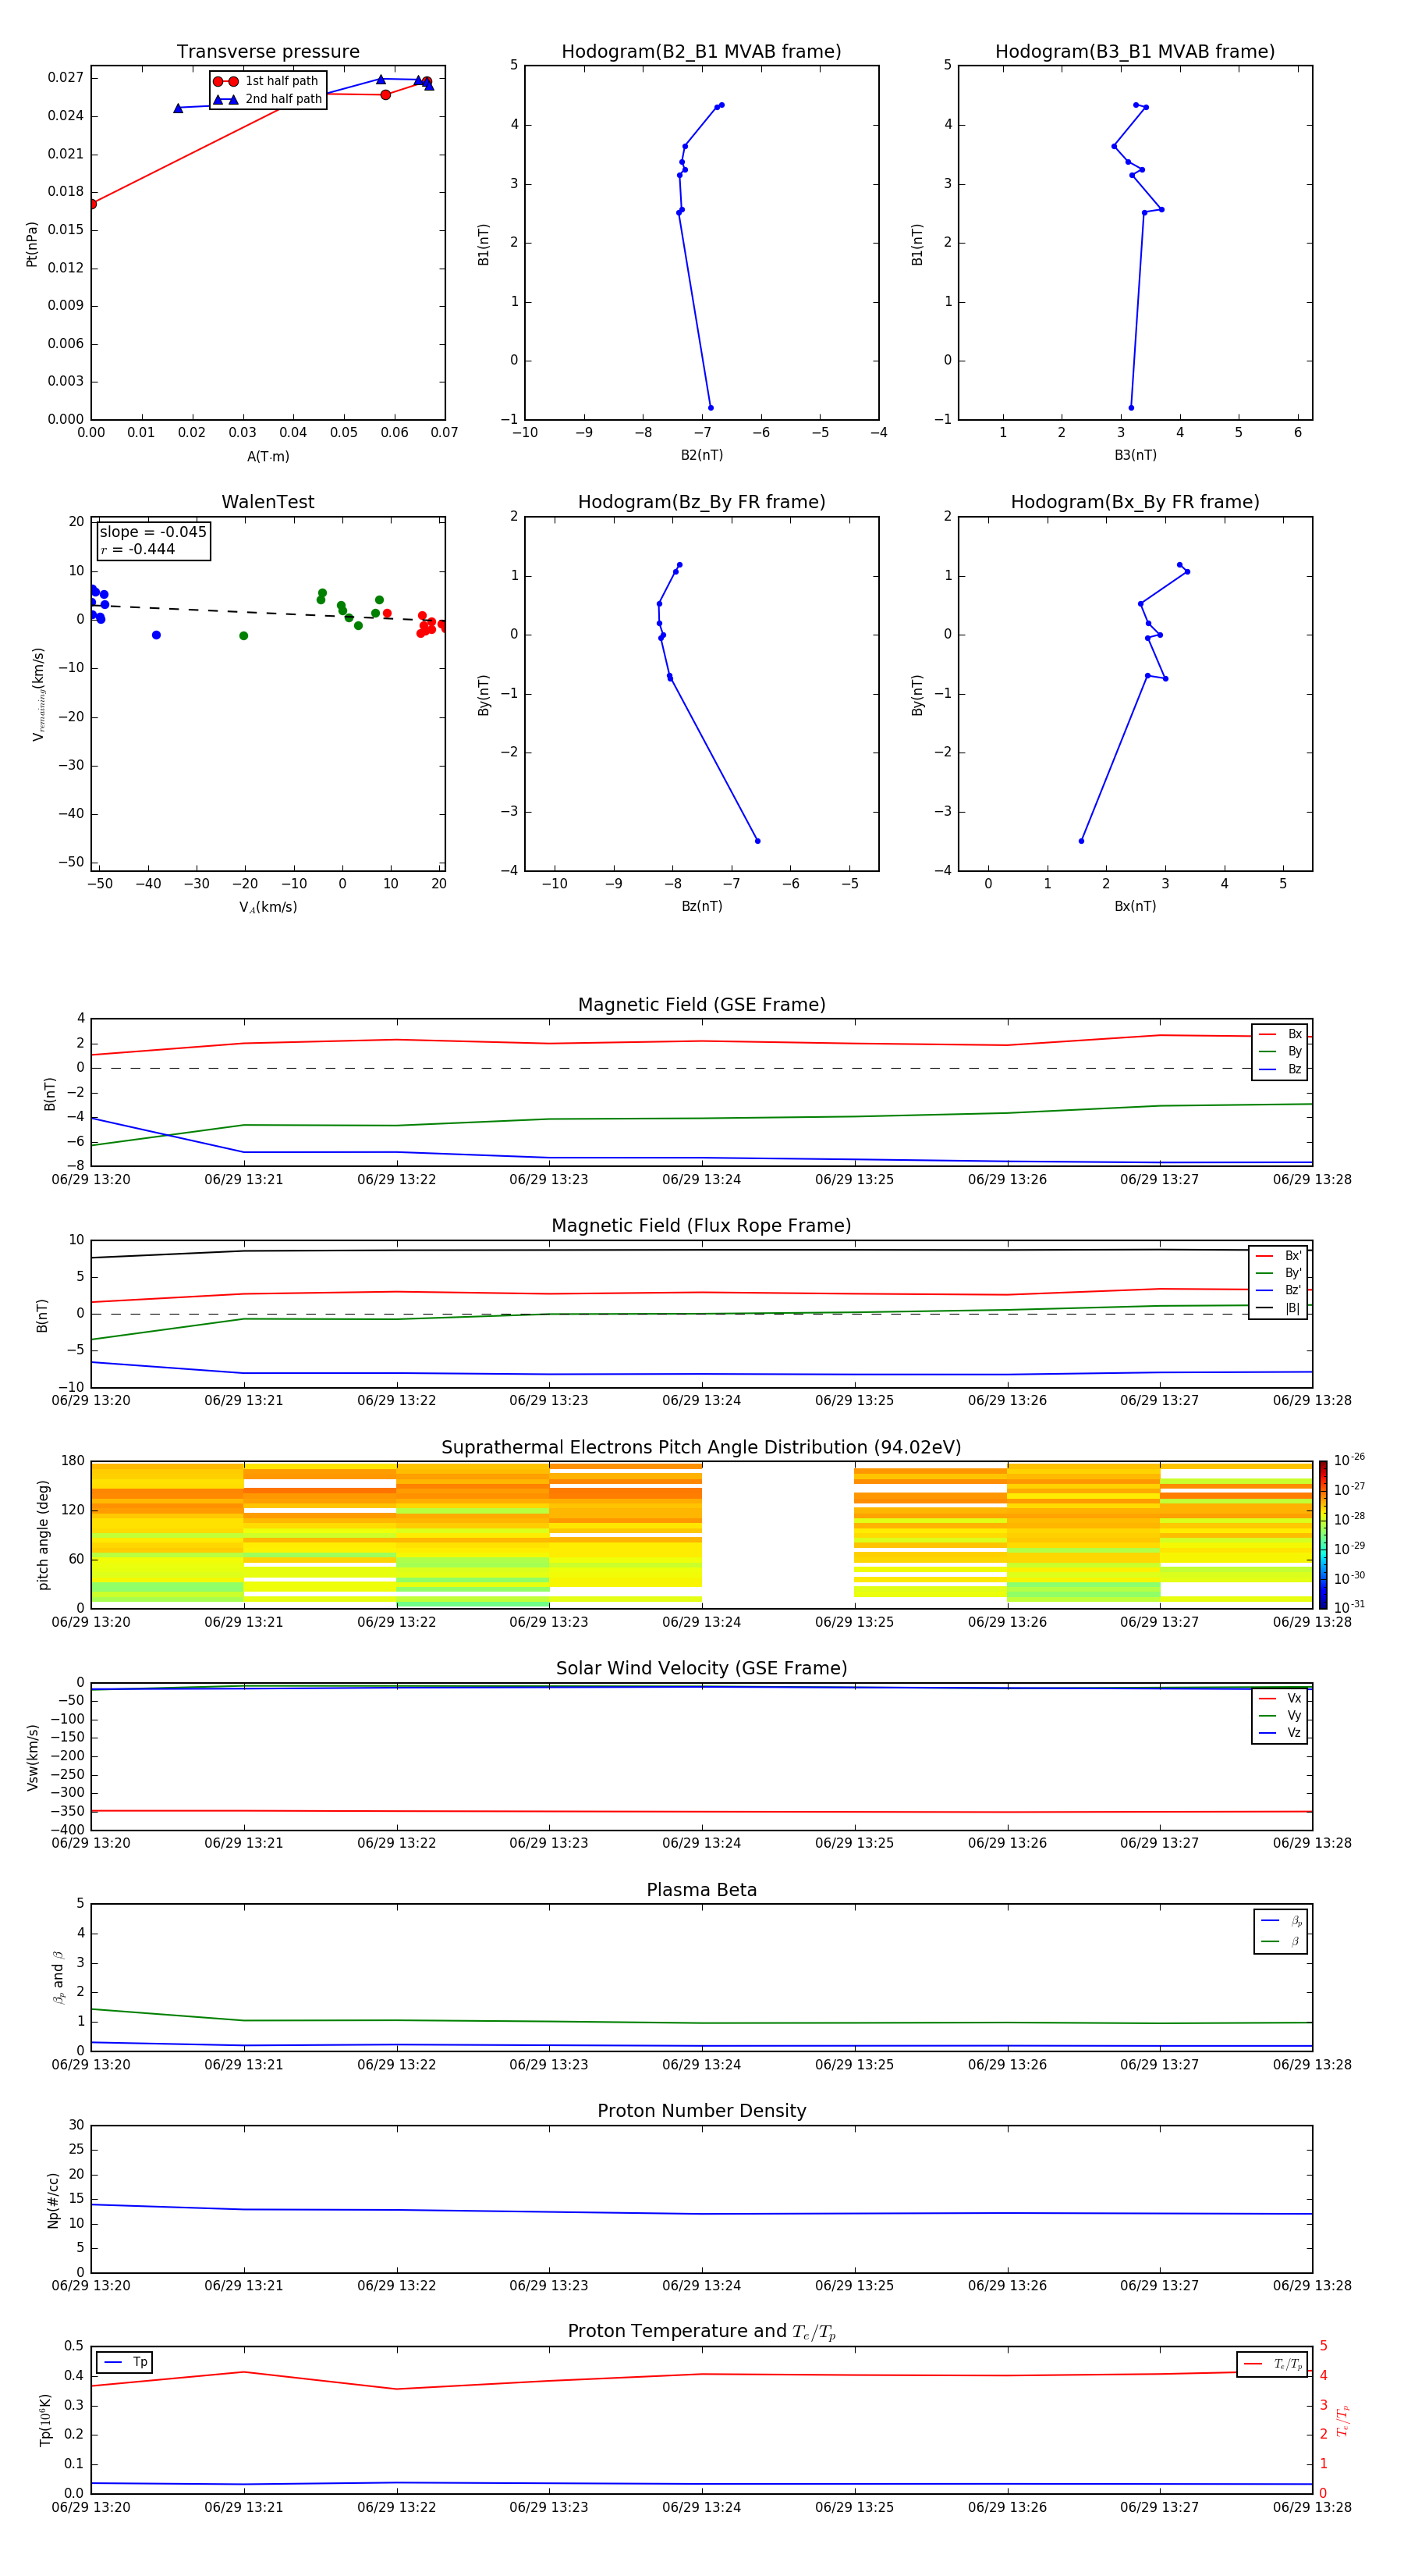Viewport: 1404px width, 2576px height.
Task: Select the lowest point in the B3_B1 hodogram
Action: click(x=1130, y=408)
